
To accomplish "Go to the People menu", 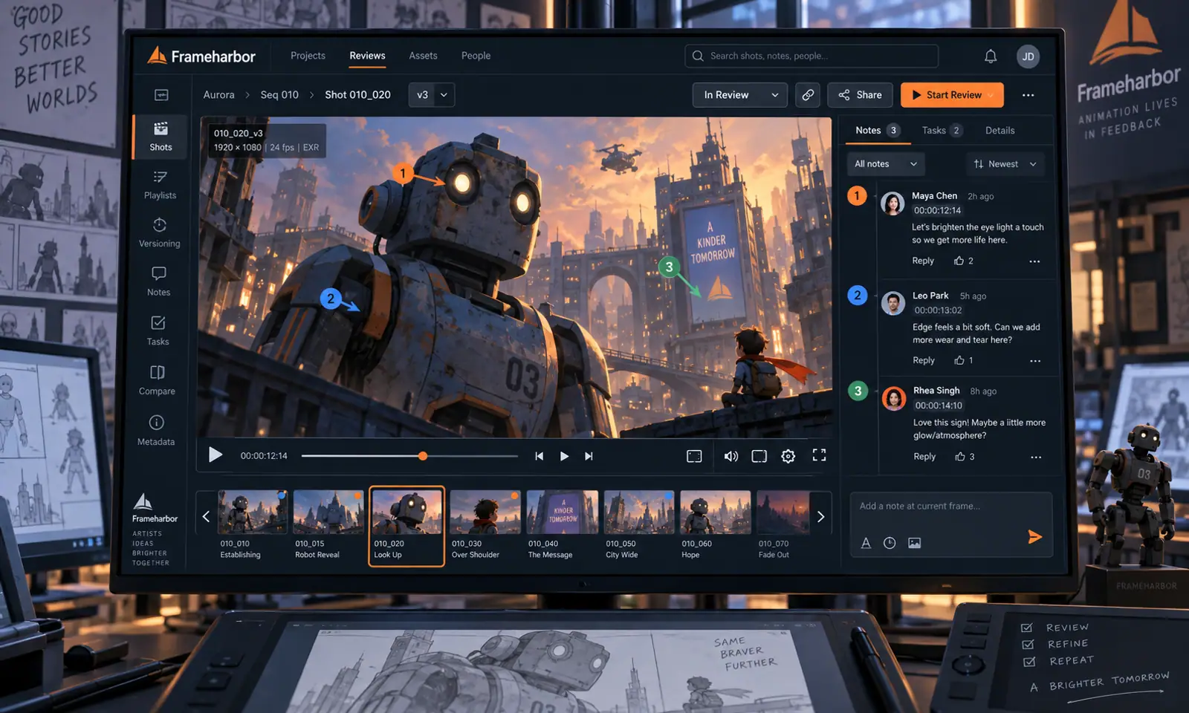I will (476, 56).
